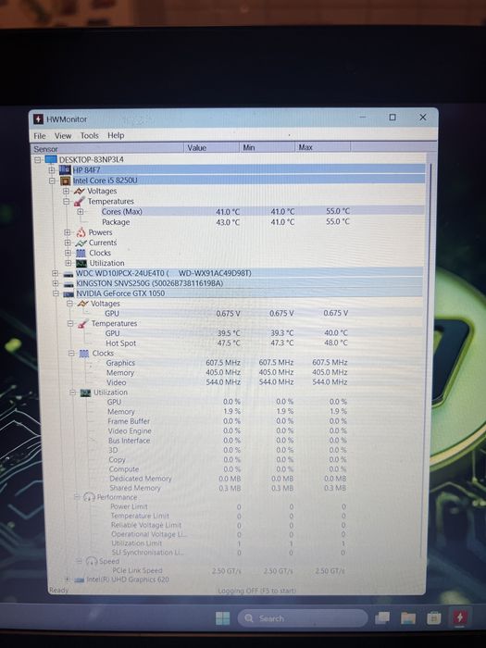Collapse the DESKTOP-83NP3L4 root node

[x=38, y=159]
